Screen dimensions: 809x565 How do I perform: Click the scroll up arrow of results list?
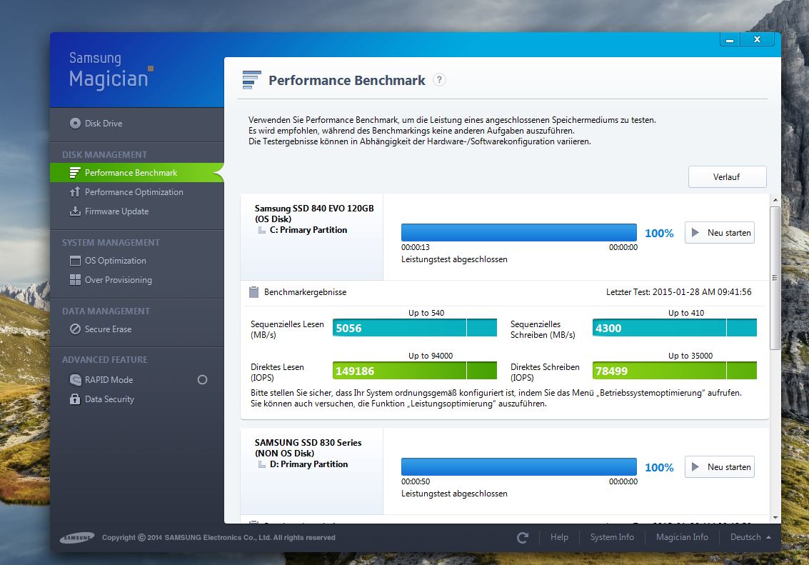point(775,200)
